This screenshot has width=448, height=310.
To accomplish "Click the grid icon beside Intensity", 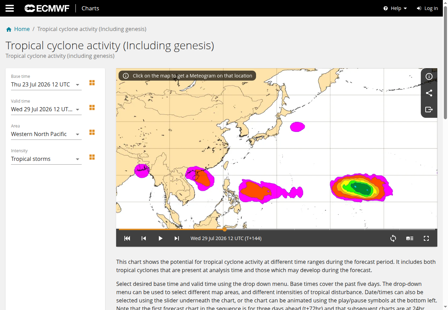I will click(92, 157).
